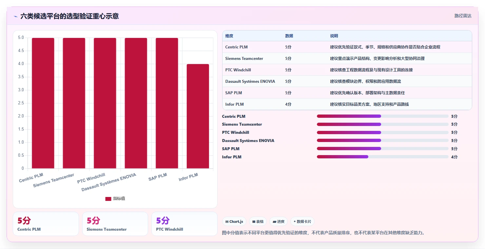485x249 pixels.
Task: Click the 4分 value in Infor PLM row
Action: click(x=288, y=104)
